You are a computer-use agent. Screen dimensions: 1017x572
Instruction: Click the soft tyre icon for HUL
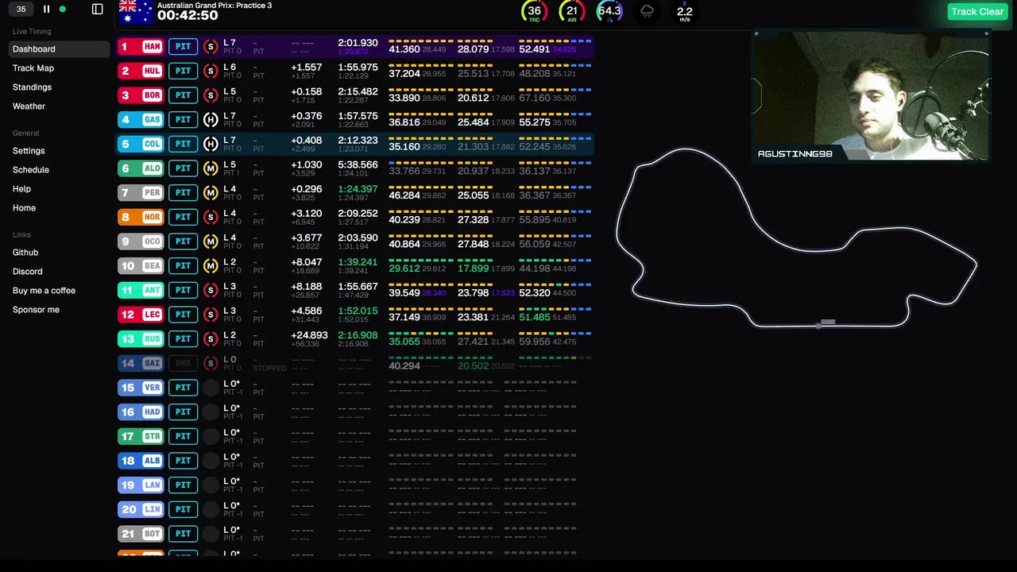pyautogui.click(x=211, y=71)
